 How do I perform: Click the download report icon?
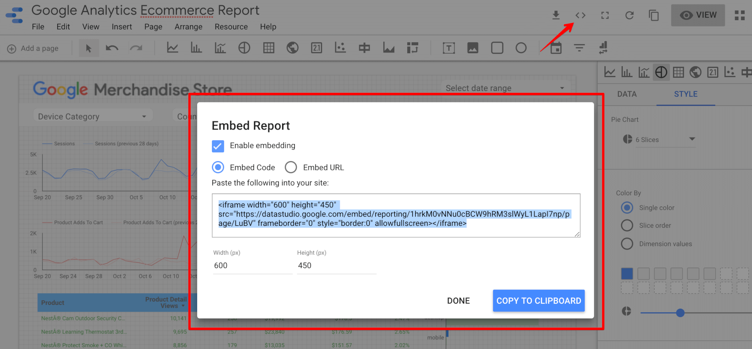(x=556, y=15)
